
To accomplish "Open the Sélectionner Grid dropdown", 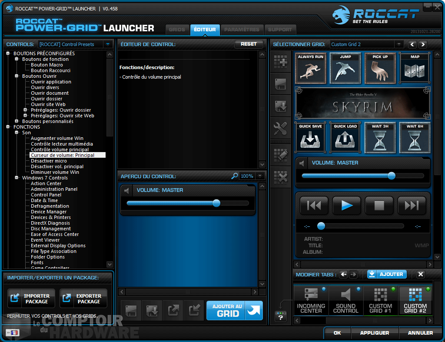I will point(399,44).
